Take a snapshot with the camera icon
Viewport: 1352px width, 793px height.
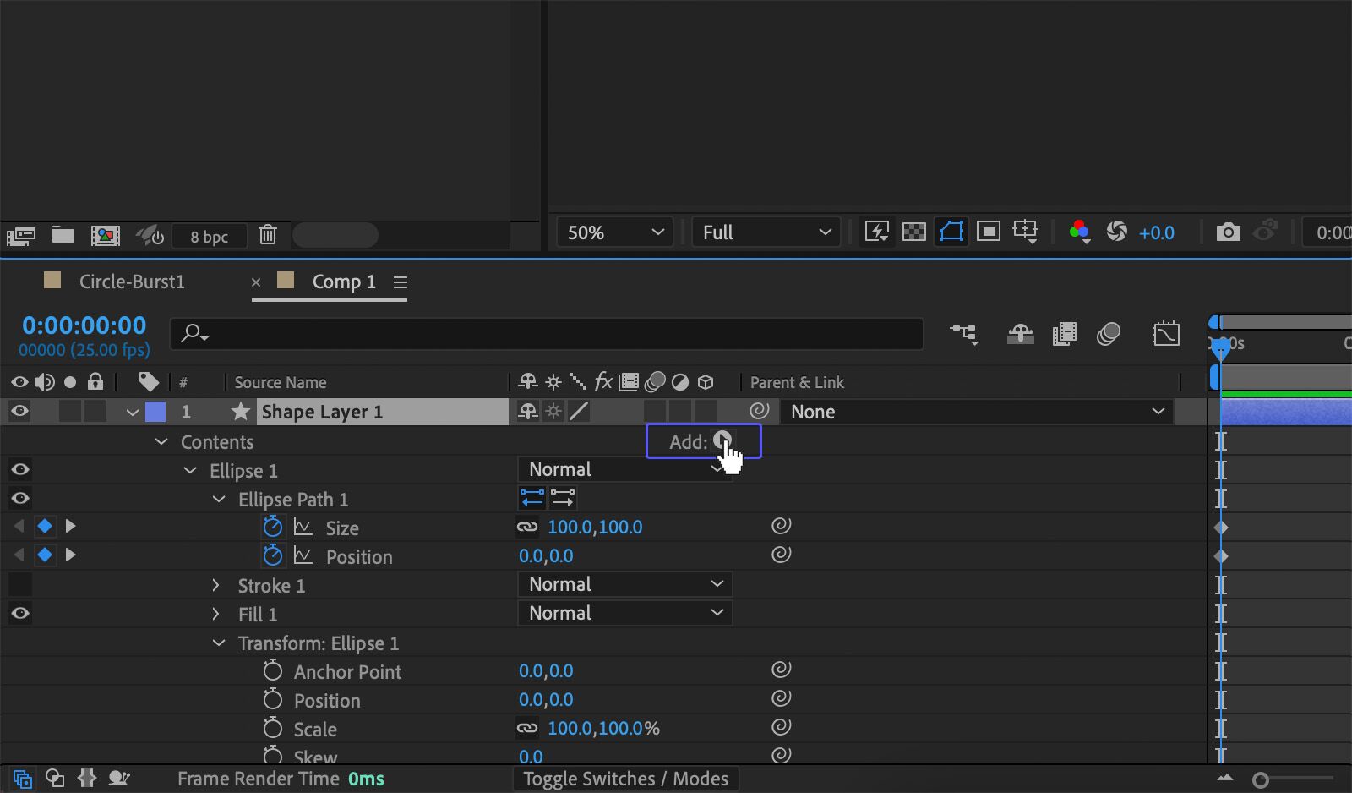coord(1228,231)
